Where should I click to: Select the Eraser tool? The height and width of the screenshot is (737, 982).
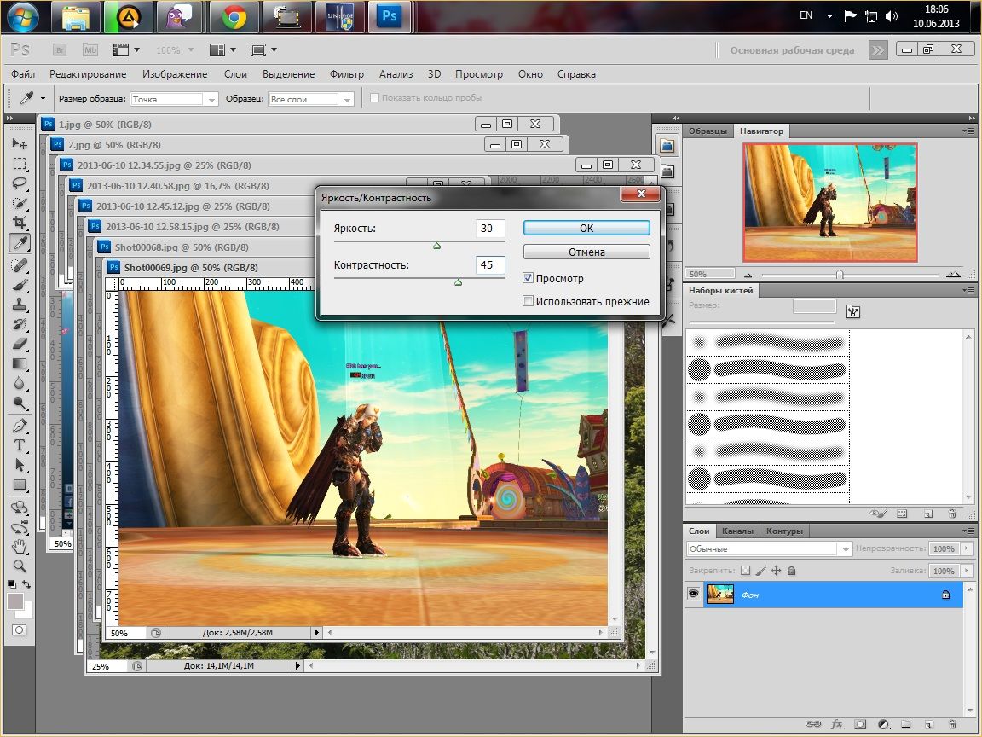(20, 344)
